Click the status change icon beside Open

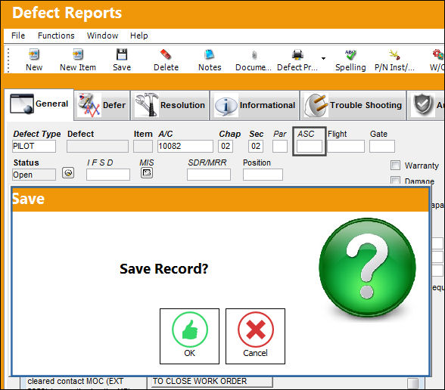pos(68,172)
